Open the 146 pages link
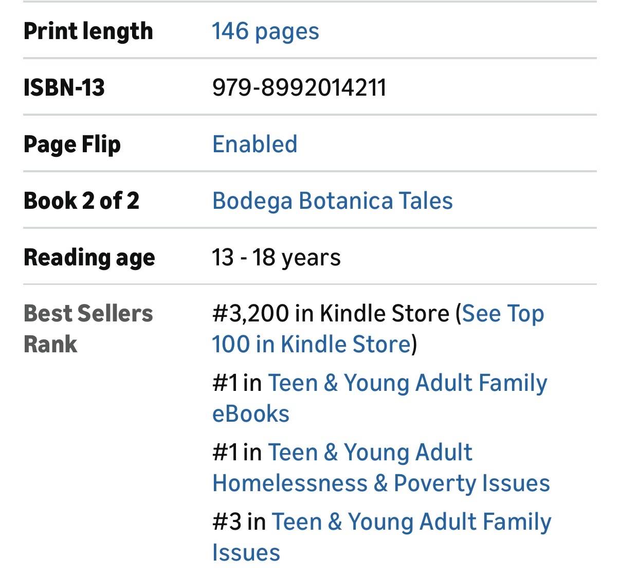Screen dimensions: 620x575 point(265,31)
